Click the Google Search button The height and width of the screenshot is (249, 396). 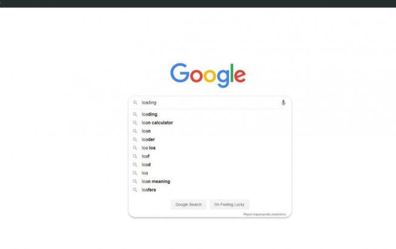coord(189,204)
